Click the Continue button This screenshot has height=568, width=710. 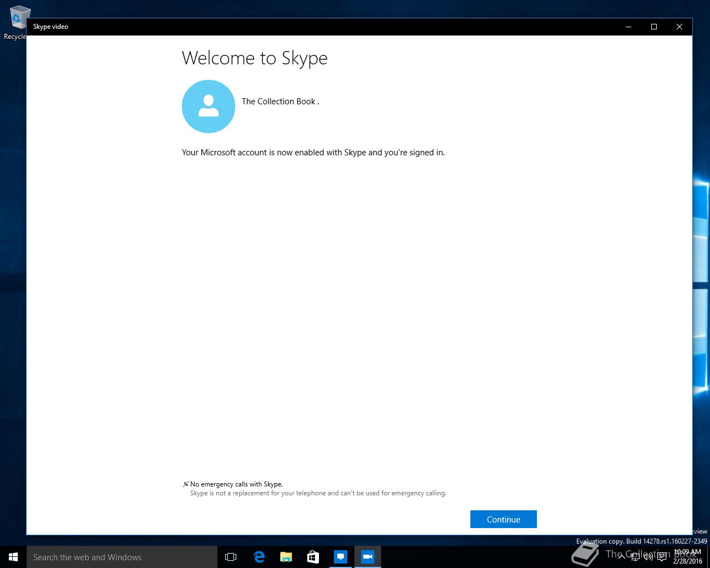tap(503, 519)
